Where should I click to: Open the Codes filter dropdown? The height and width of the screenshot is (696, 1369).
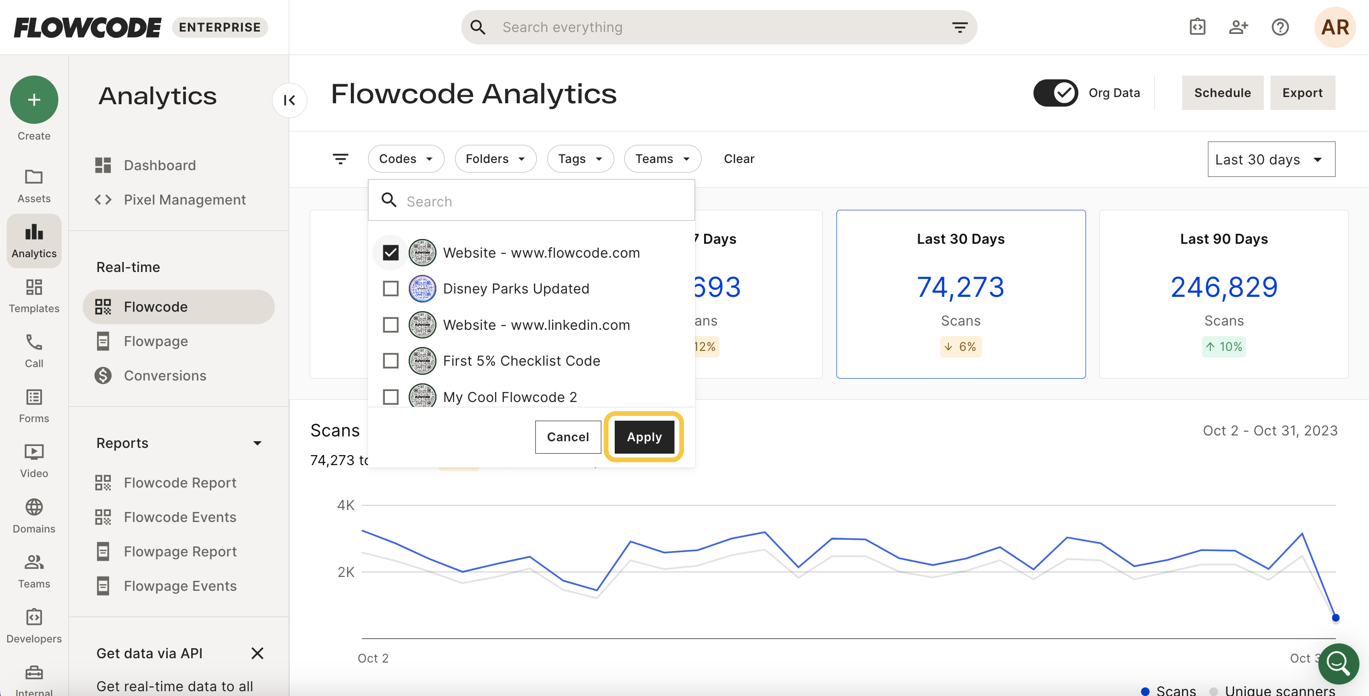[406, 158]
